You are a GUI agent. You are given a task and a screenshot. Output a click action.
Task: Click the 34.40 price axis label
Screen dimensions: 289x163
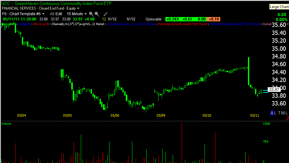pyautogui.click(x=279, y=72)
